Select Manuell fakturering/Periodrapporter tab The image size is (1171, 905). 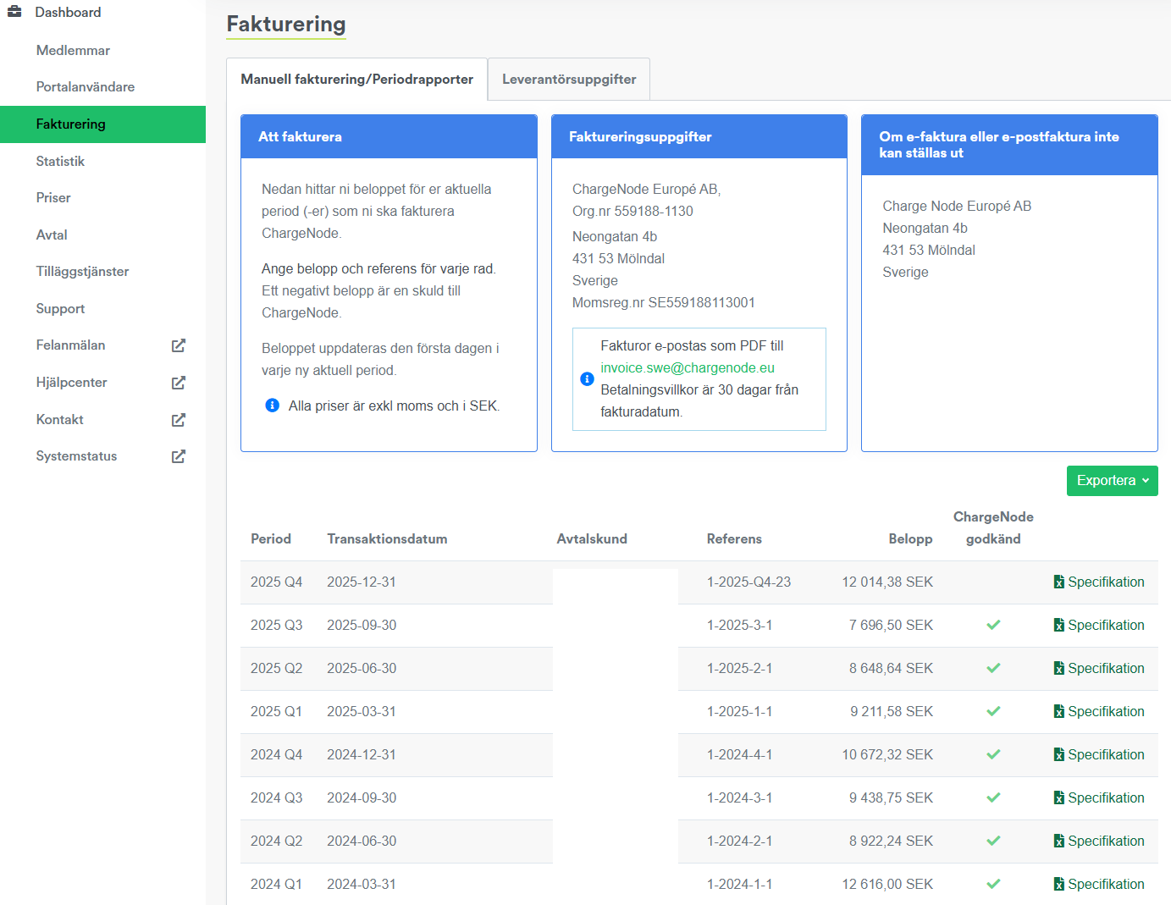[x=356, y=80]
